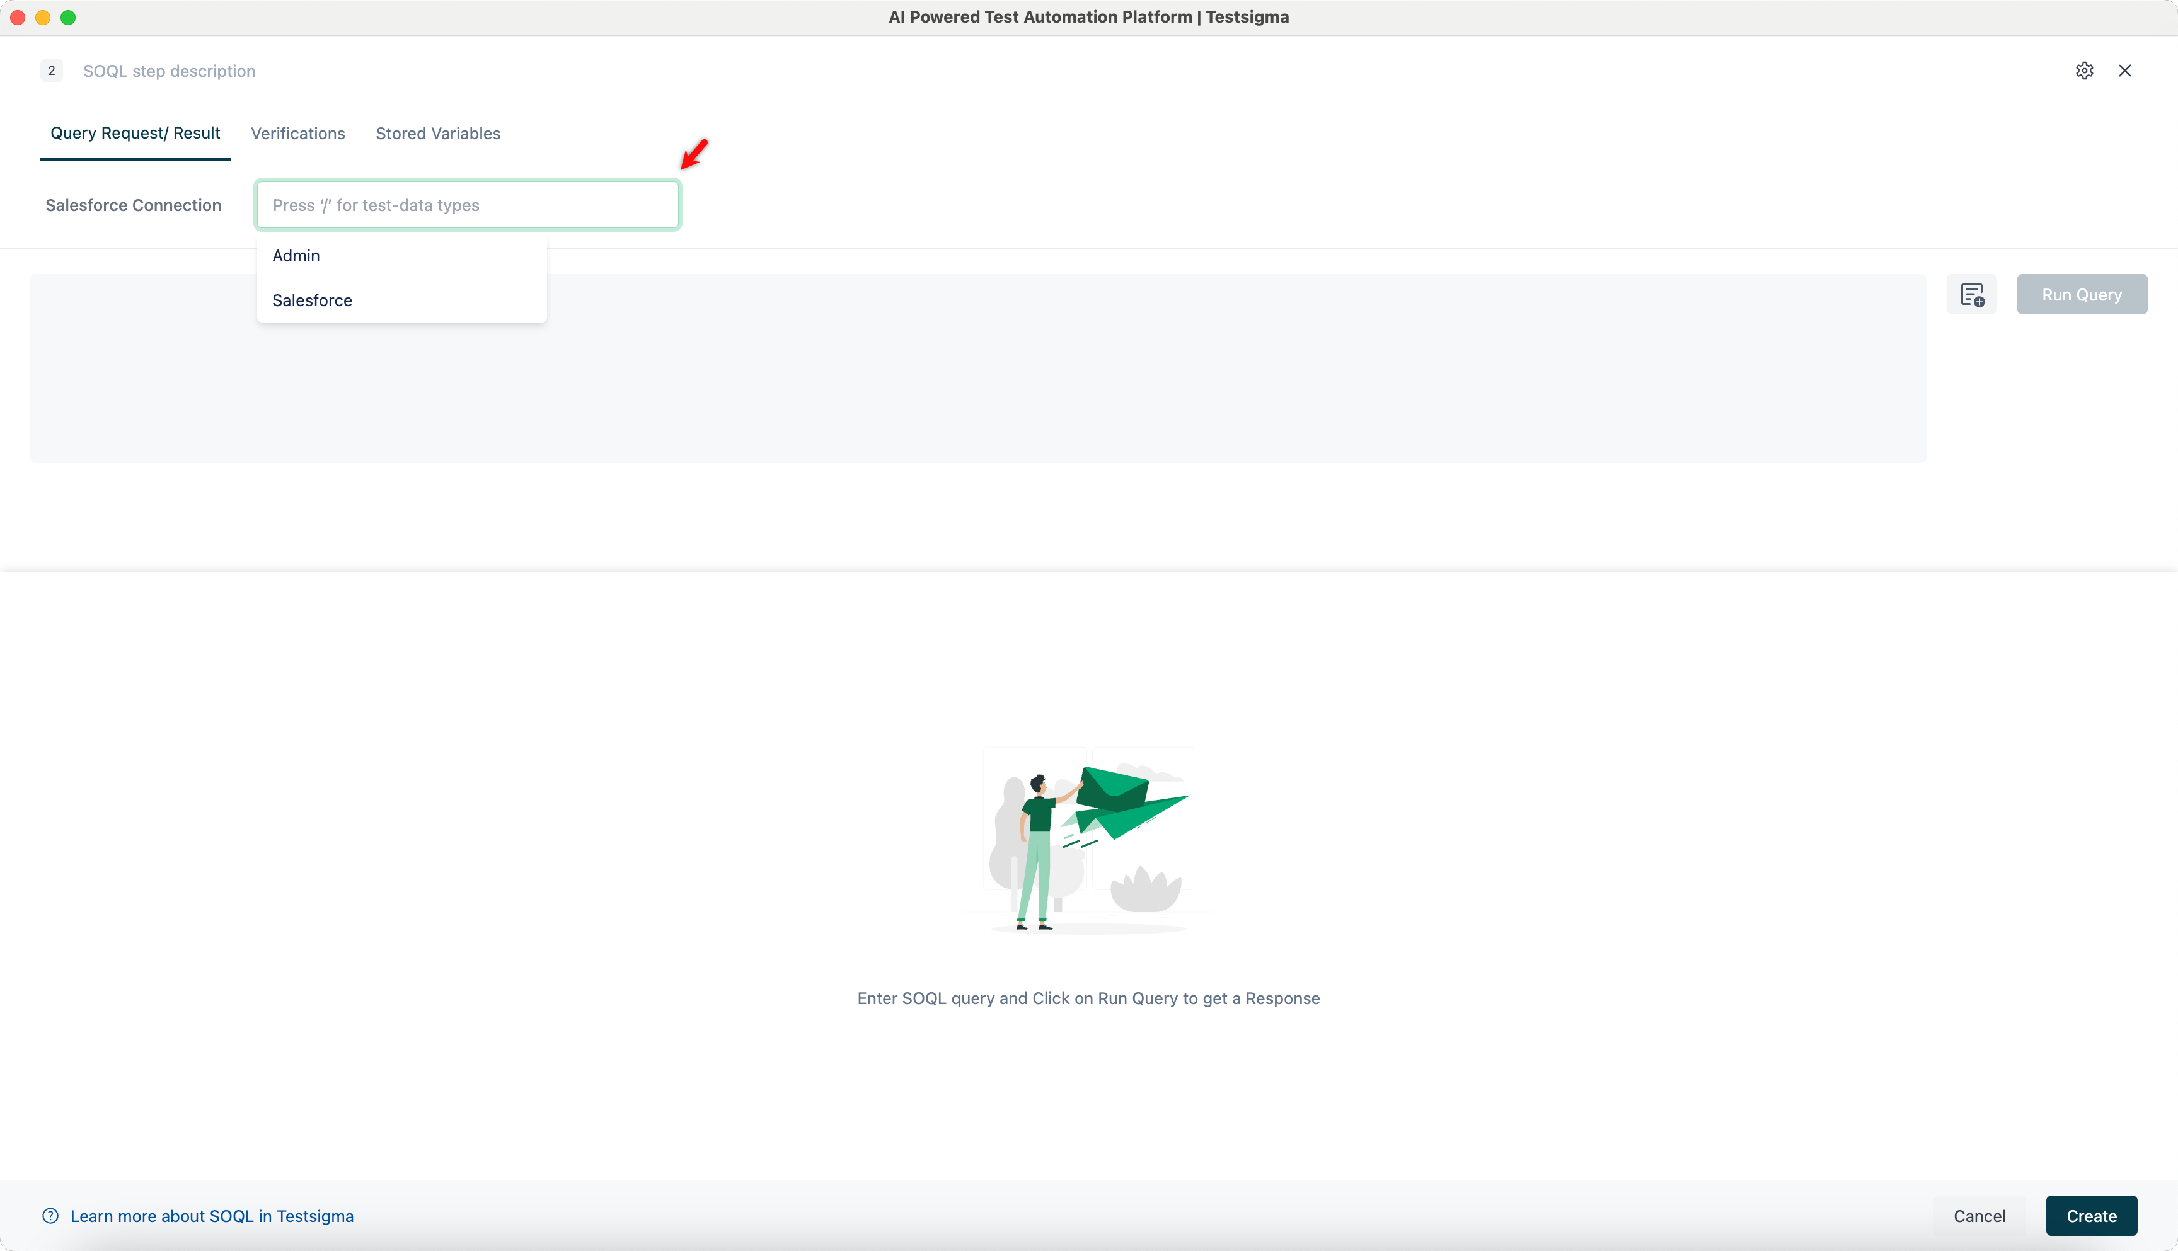Choose the Salesforce connection option
Screen dimensions: 2178x1251
[x=312, y=300]
